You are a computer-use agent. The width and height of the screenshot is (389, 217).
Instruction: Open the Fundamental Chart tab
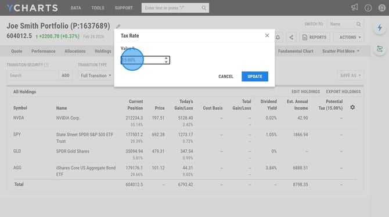click(x=296, y=51)
